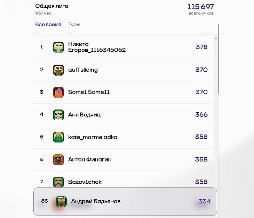The height and width of the screenshot is (218, 254).
Task: Click auff slicing's avatar icon
Action: 58,70
